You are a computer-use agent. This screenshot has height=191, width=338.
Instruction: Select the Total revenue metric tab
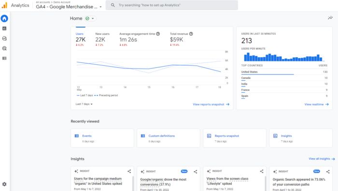(181, 39)
